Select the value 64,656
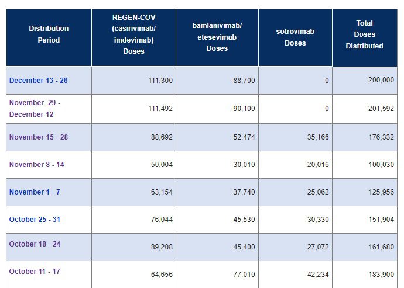This screenshot has height=288, width=404. (162, 275)
